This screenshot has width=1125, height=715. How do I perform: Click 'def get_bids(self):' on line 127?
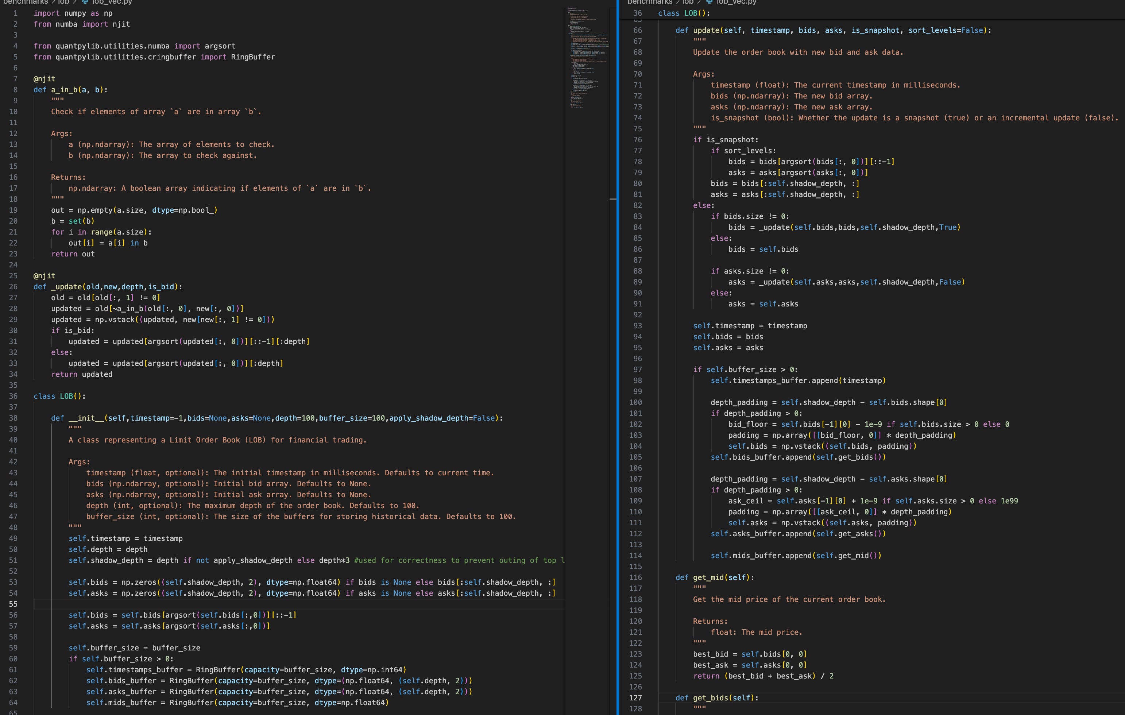(717, 698)
